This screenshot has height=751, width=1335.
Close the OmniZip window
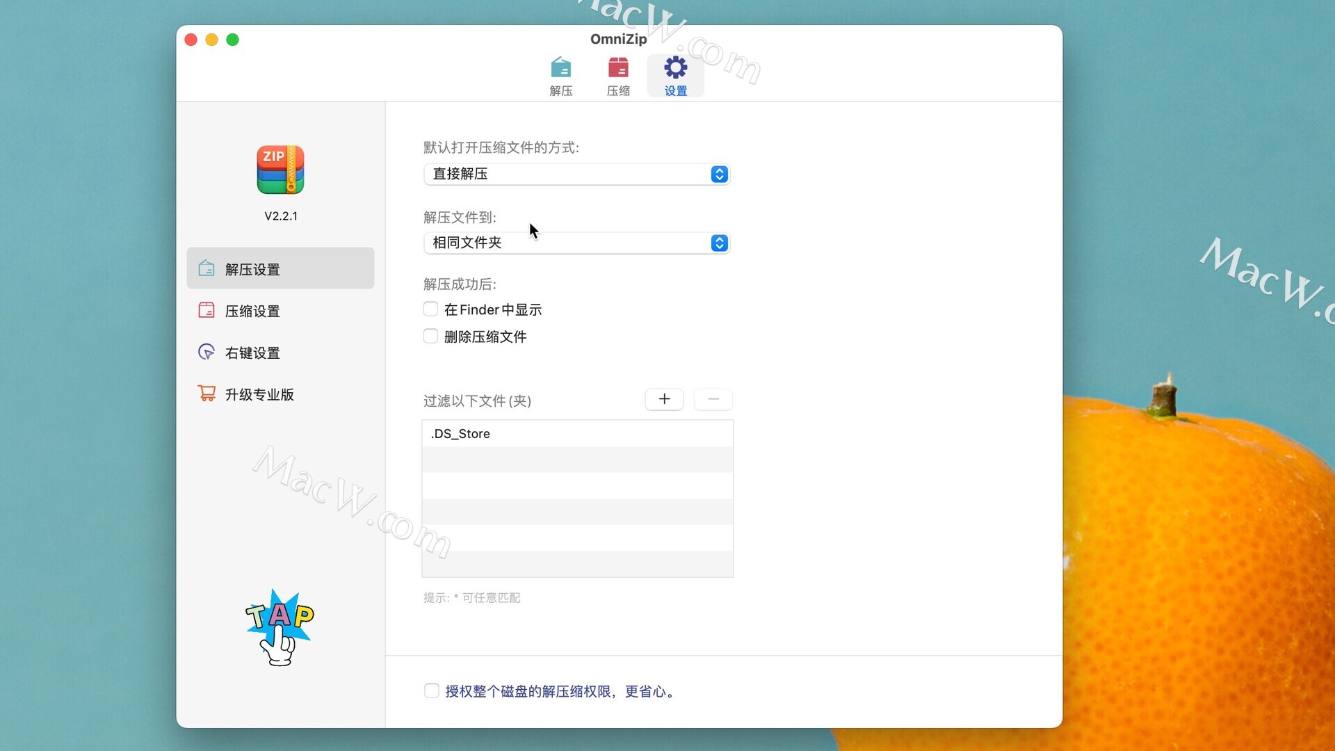[191, 40]
